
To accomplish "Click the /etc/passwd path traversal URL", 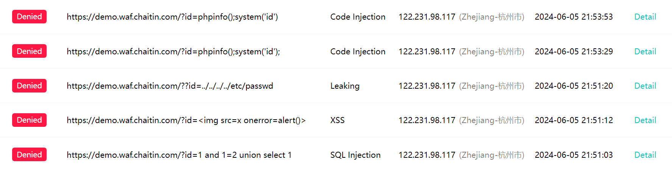I will tap(170, 86).
